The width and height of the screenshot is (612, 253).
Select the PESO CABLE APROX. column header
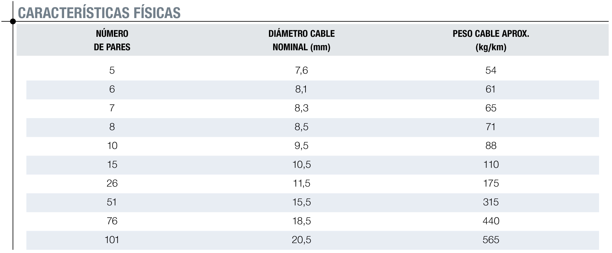pos(491,40)
